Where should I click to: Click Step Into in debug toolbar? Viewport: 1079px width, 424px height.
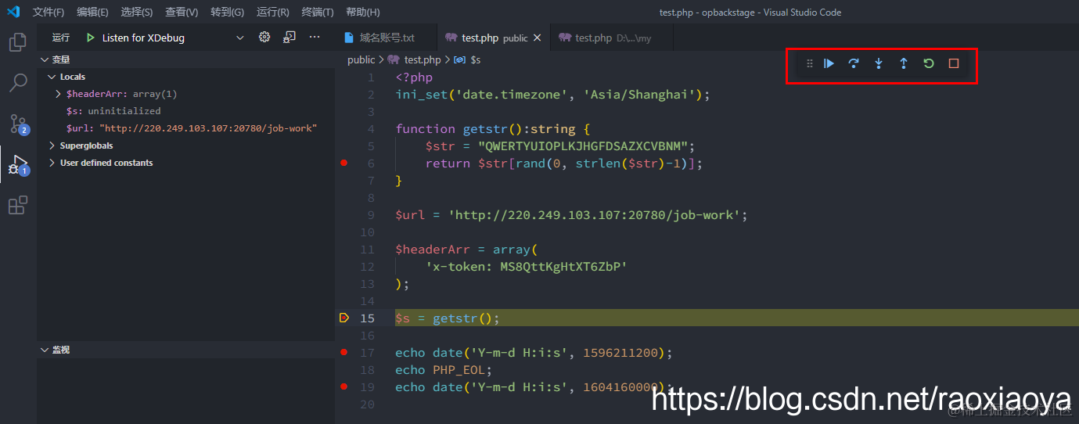(879, 64)
